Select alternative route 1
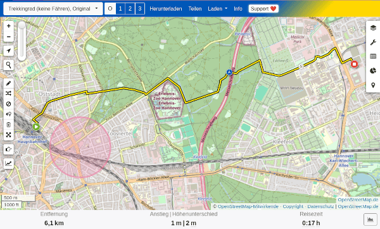The height and width of the screenshot is (229, 380). pyautogui.click(x=120, y=9)
